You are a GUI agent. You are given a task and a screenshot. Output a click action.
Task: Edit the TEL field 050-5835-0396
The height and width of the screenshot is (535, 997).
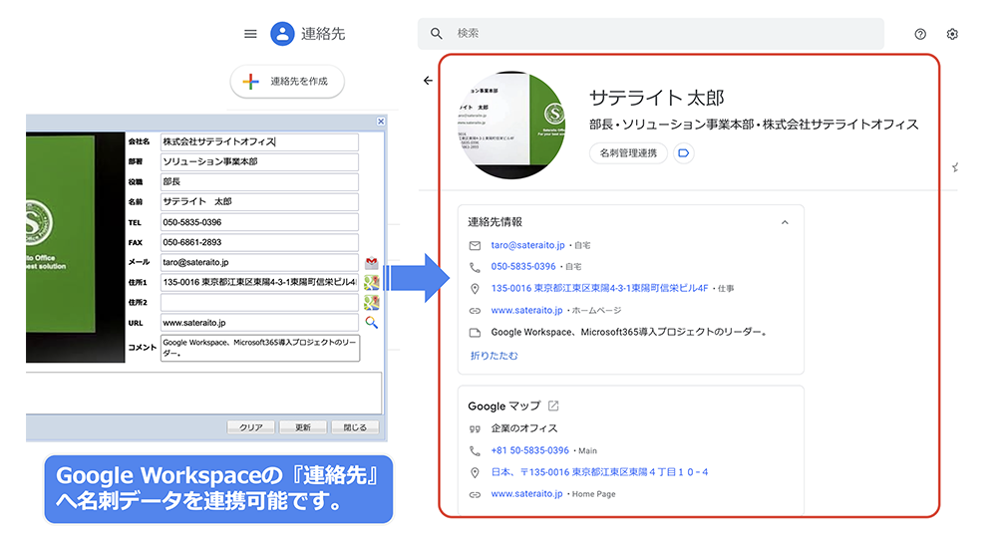tap(259, 222)
